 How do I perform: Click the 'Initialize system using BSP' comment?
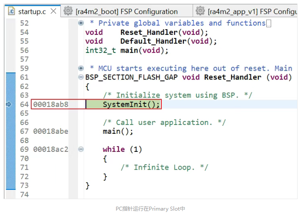[178, 95]
